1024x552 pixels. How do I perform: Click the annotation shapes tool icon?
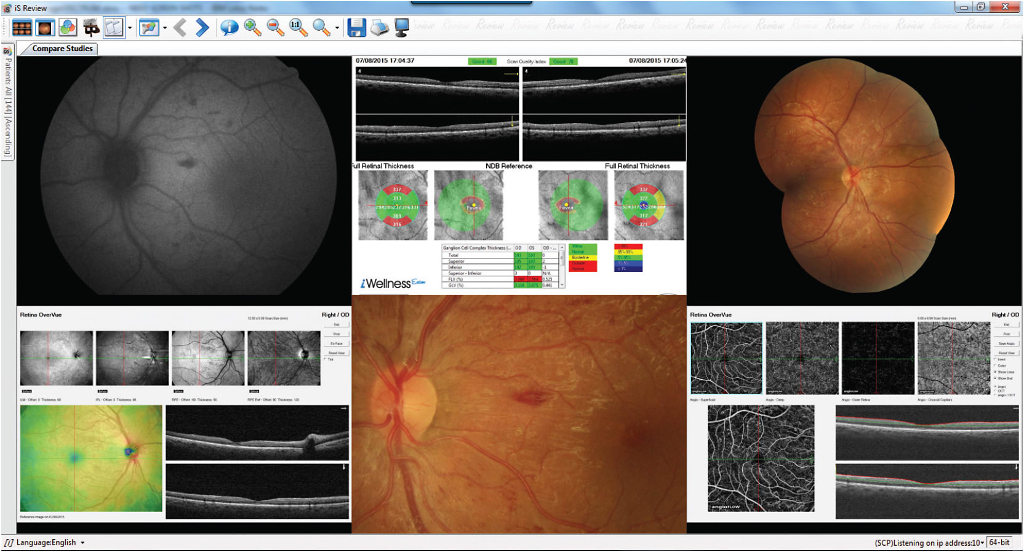pyautogui.click(x=149, y=28)
